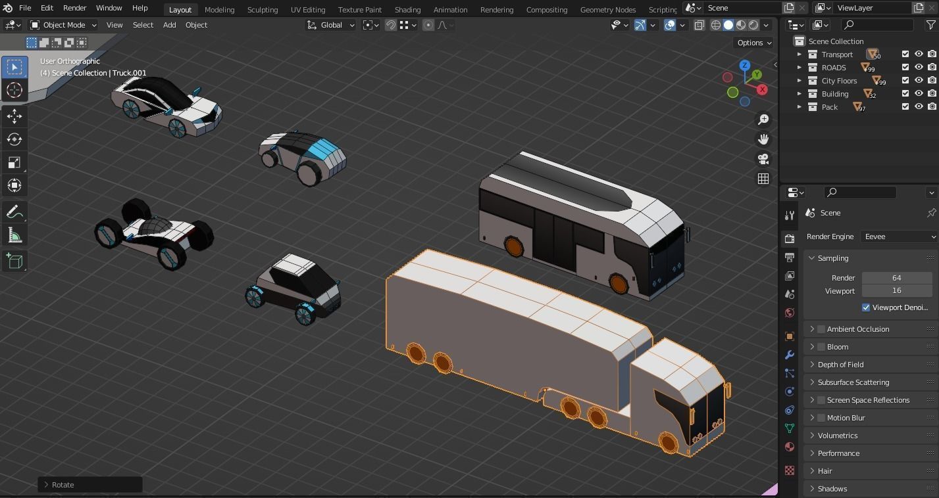Enable the Motion Blur checkbox
This screenshot has width=939, height=498.
[x=821, y=418]
